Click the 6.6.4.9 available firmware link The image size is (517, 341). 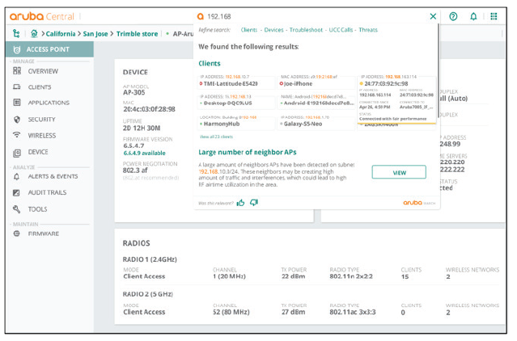click(x=144, y=154)
